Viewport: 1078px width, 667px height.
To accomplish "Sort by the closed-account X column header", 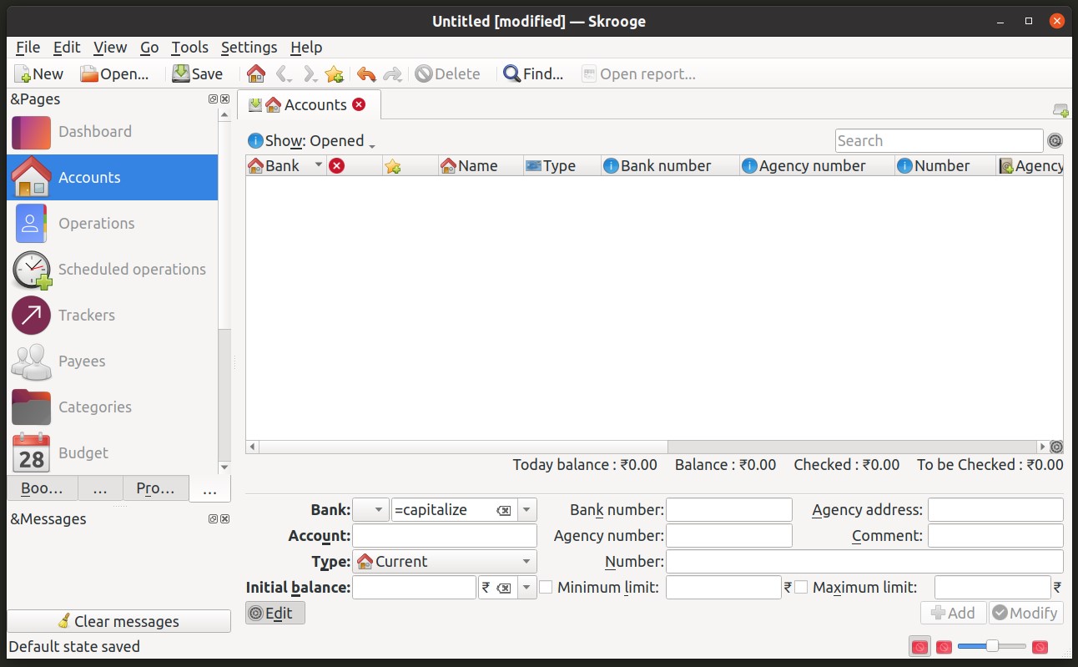I will click(337, 165).
